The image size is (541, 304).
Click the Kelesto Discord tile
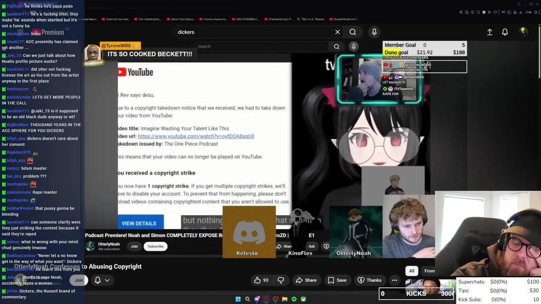[249, 232]
